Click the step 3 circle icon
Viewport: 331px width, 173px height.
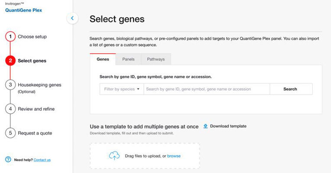coord(10,85)
